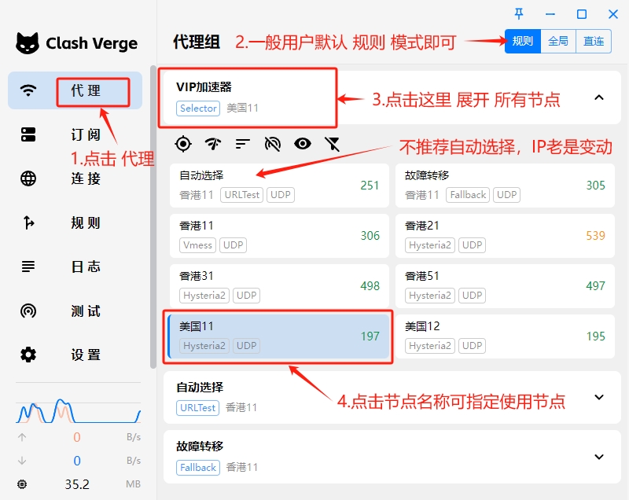Switch to 规则 rule mode
This screenshot has width=629, height=500.
pyautogui.click(x=523, y=41)
